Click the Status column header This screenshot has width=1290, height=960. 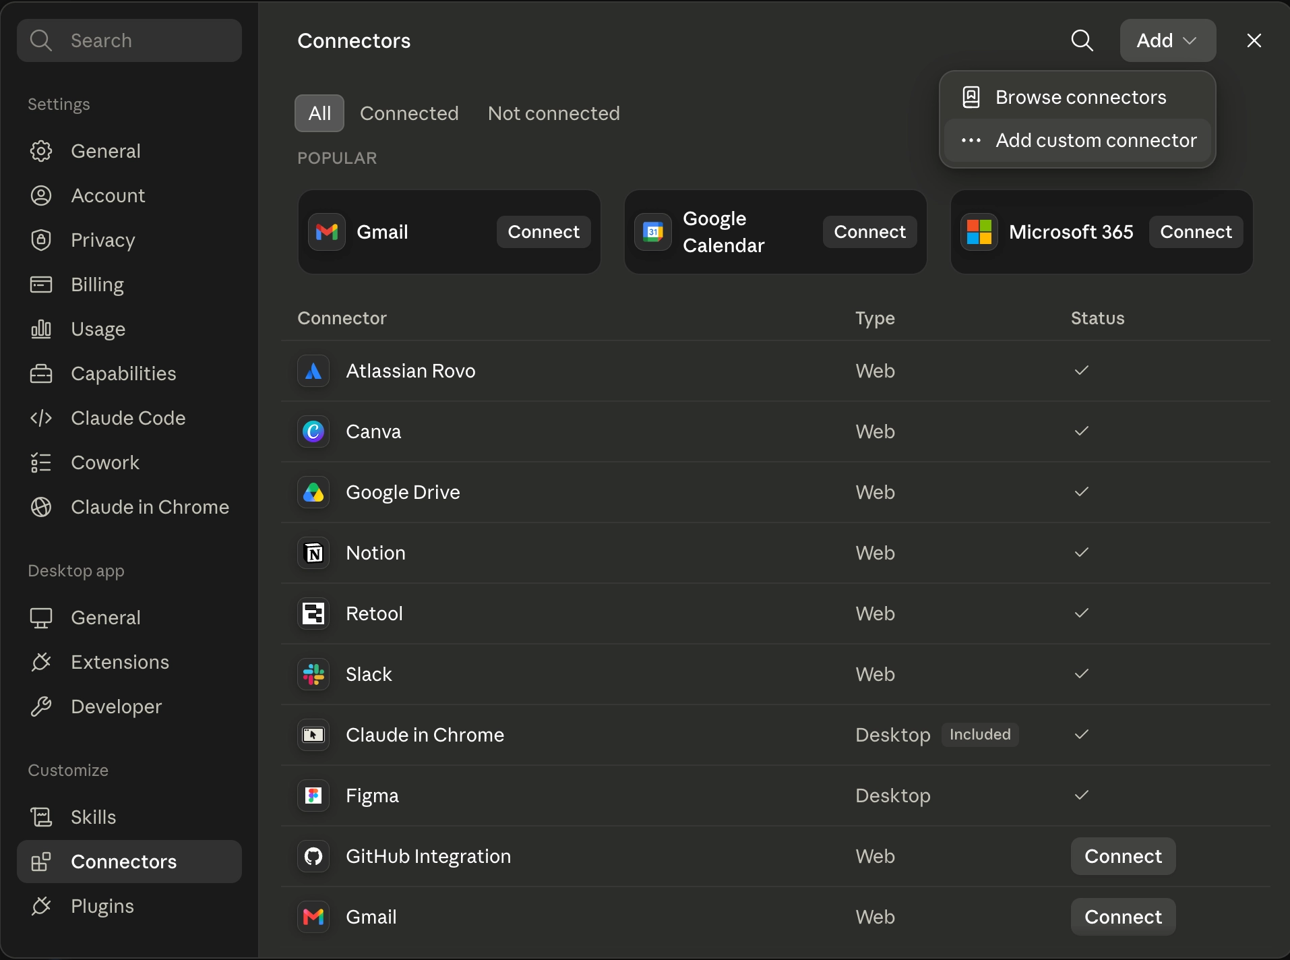1098,318
